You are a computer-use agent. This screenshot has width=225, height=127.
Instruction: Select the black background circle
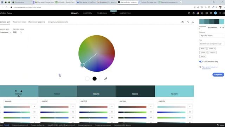(x=95, y=79)
